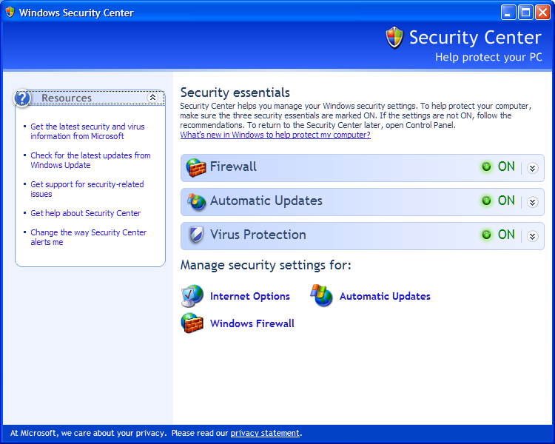This screenshot has width=555, height=444.
Task: Click the Security essentials heading
Action: [x=235, y=92]
